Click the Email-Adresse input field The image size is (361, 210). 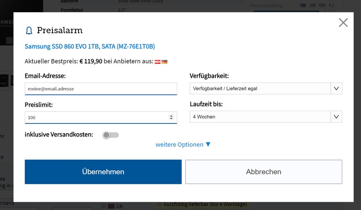tap(101, 88)
